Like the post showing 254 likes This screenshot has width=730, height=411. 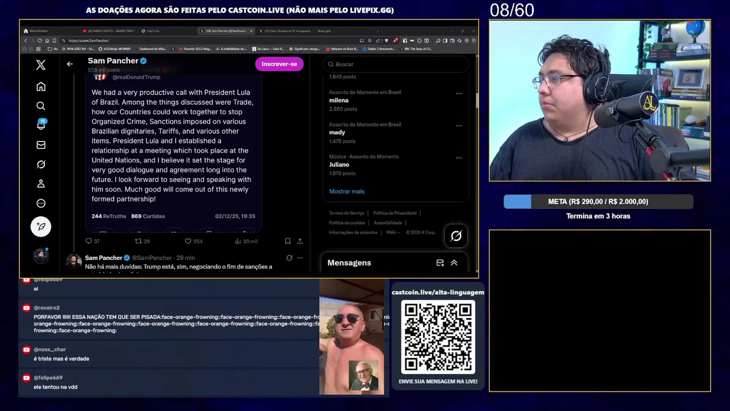pyautogui.click(x=193, y=241)
